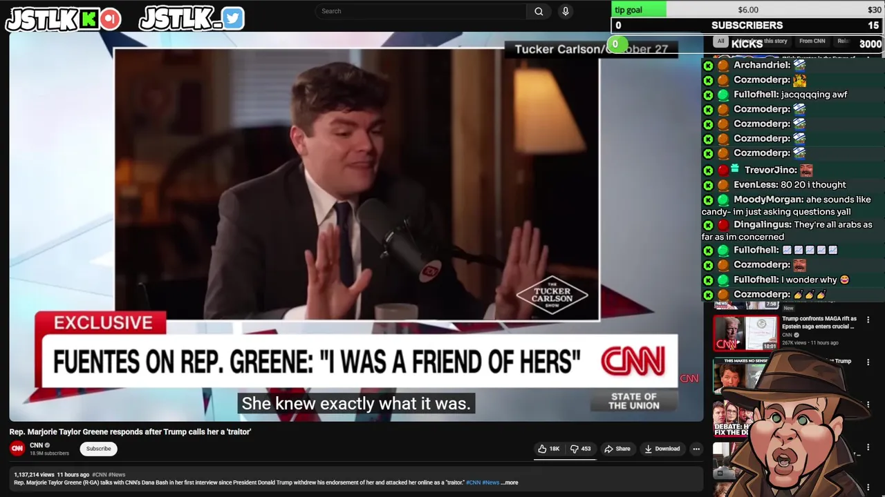Click the '1,137,214 views' count text

pos(34,475)
